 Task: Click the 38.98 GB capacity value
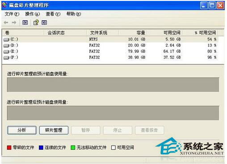pos(137,57)
